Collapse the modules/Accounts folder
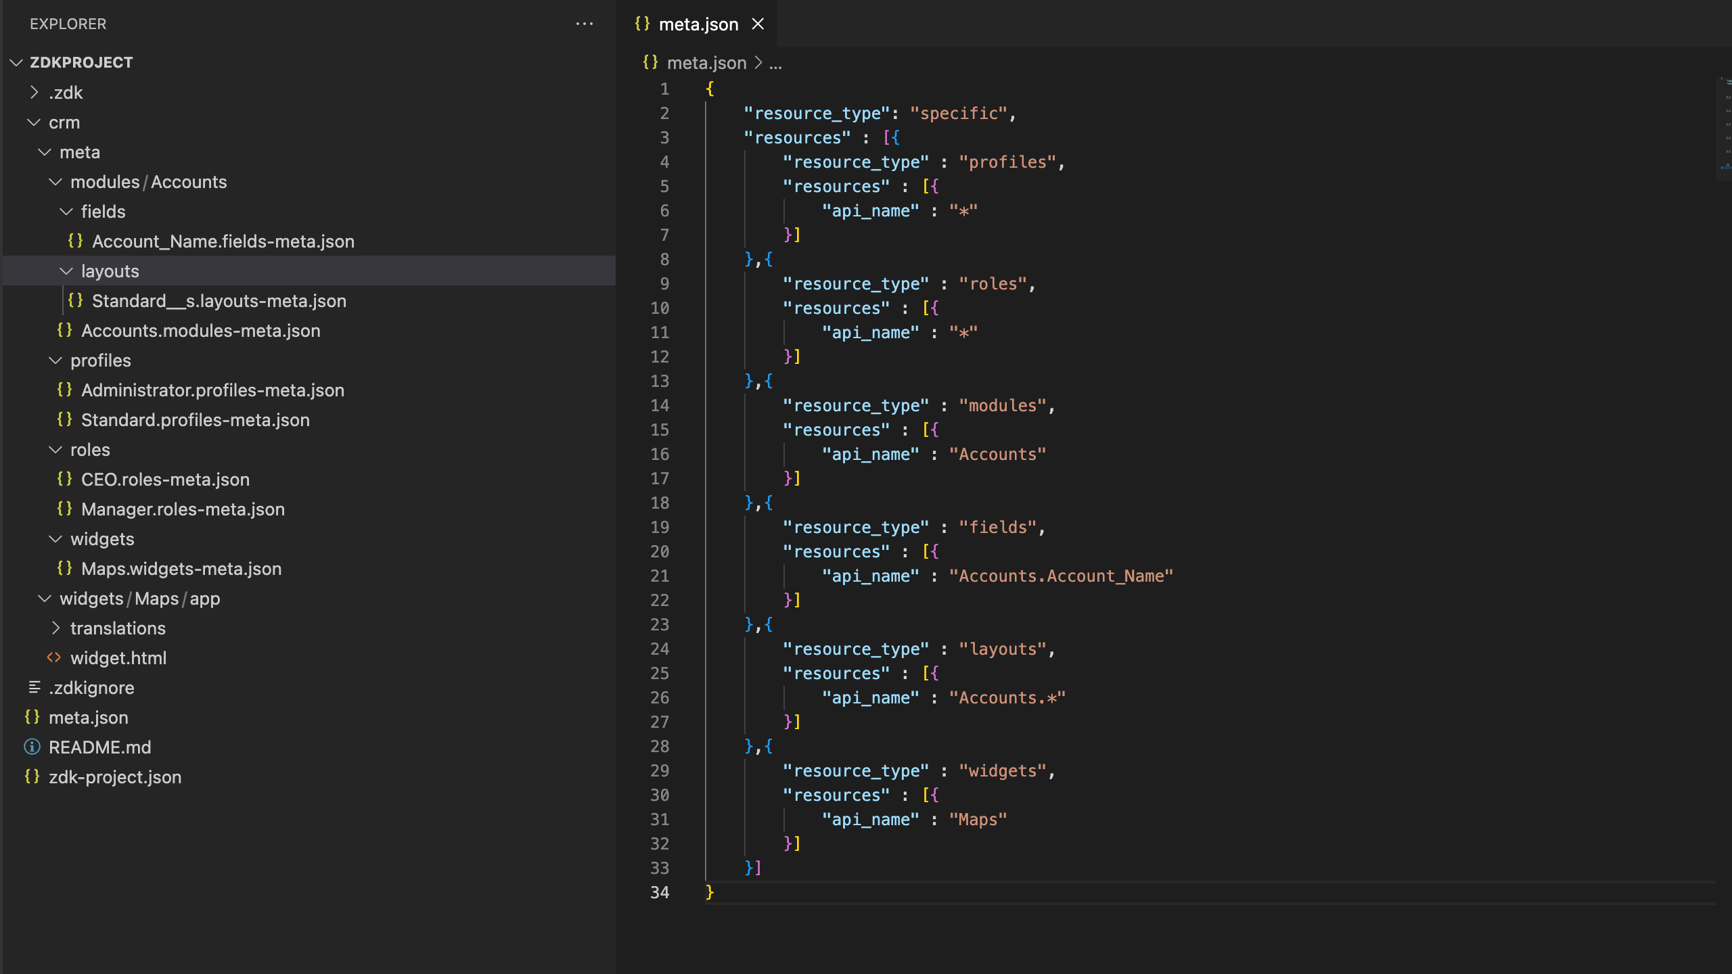The image size is (1732, 974). tap(55, 181)
